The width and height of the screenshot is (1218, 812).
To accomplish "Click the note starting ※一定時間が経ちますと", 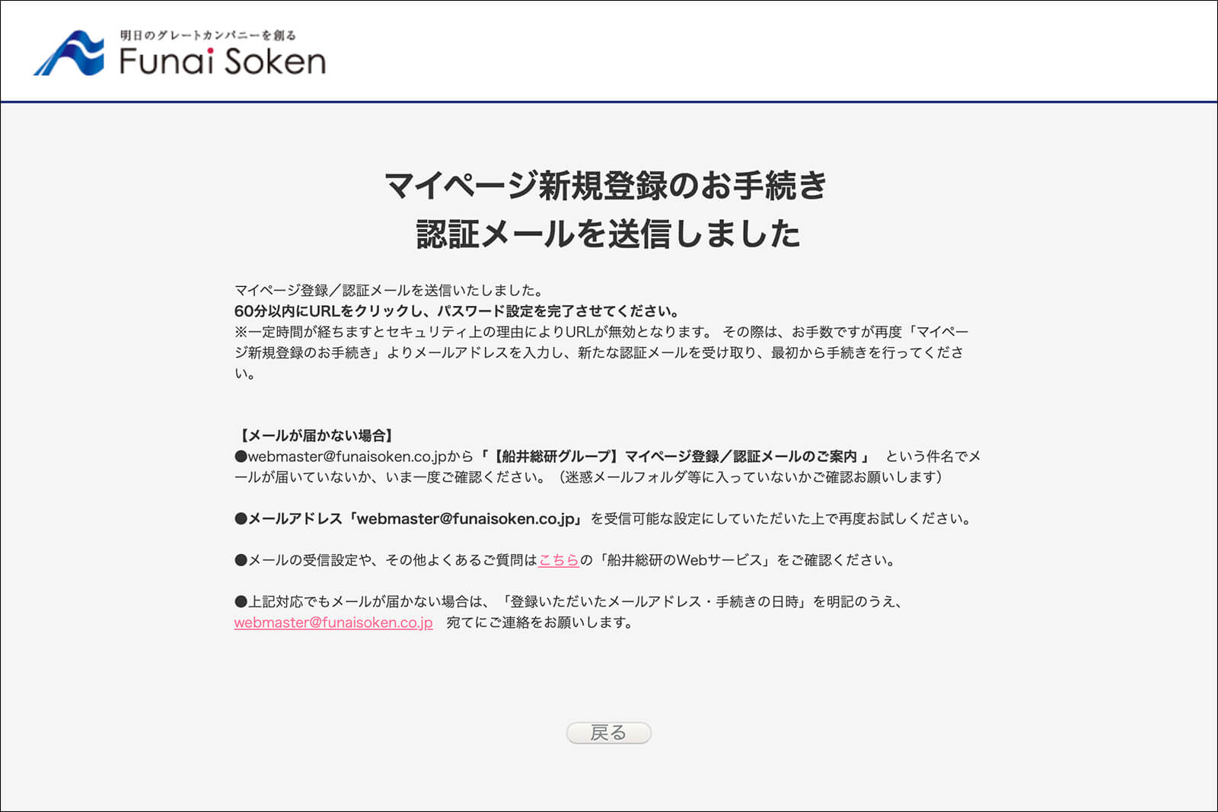I will tap(601, 352).
